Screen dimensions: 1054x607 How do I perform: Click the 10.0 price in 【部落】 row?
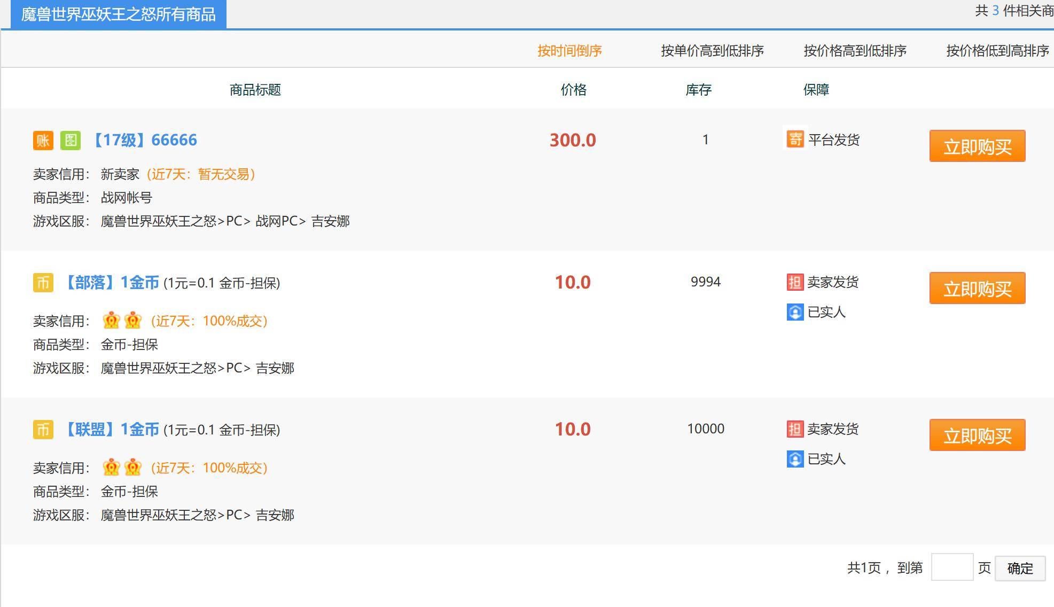tap(573, 282)
